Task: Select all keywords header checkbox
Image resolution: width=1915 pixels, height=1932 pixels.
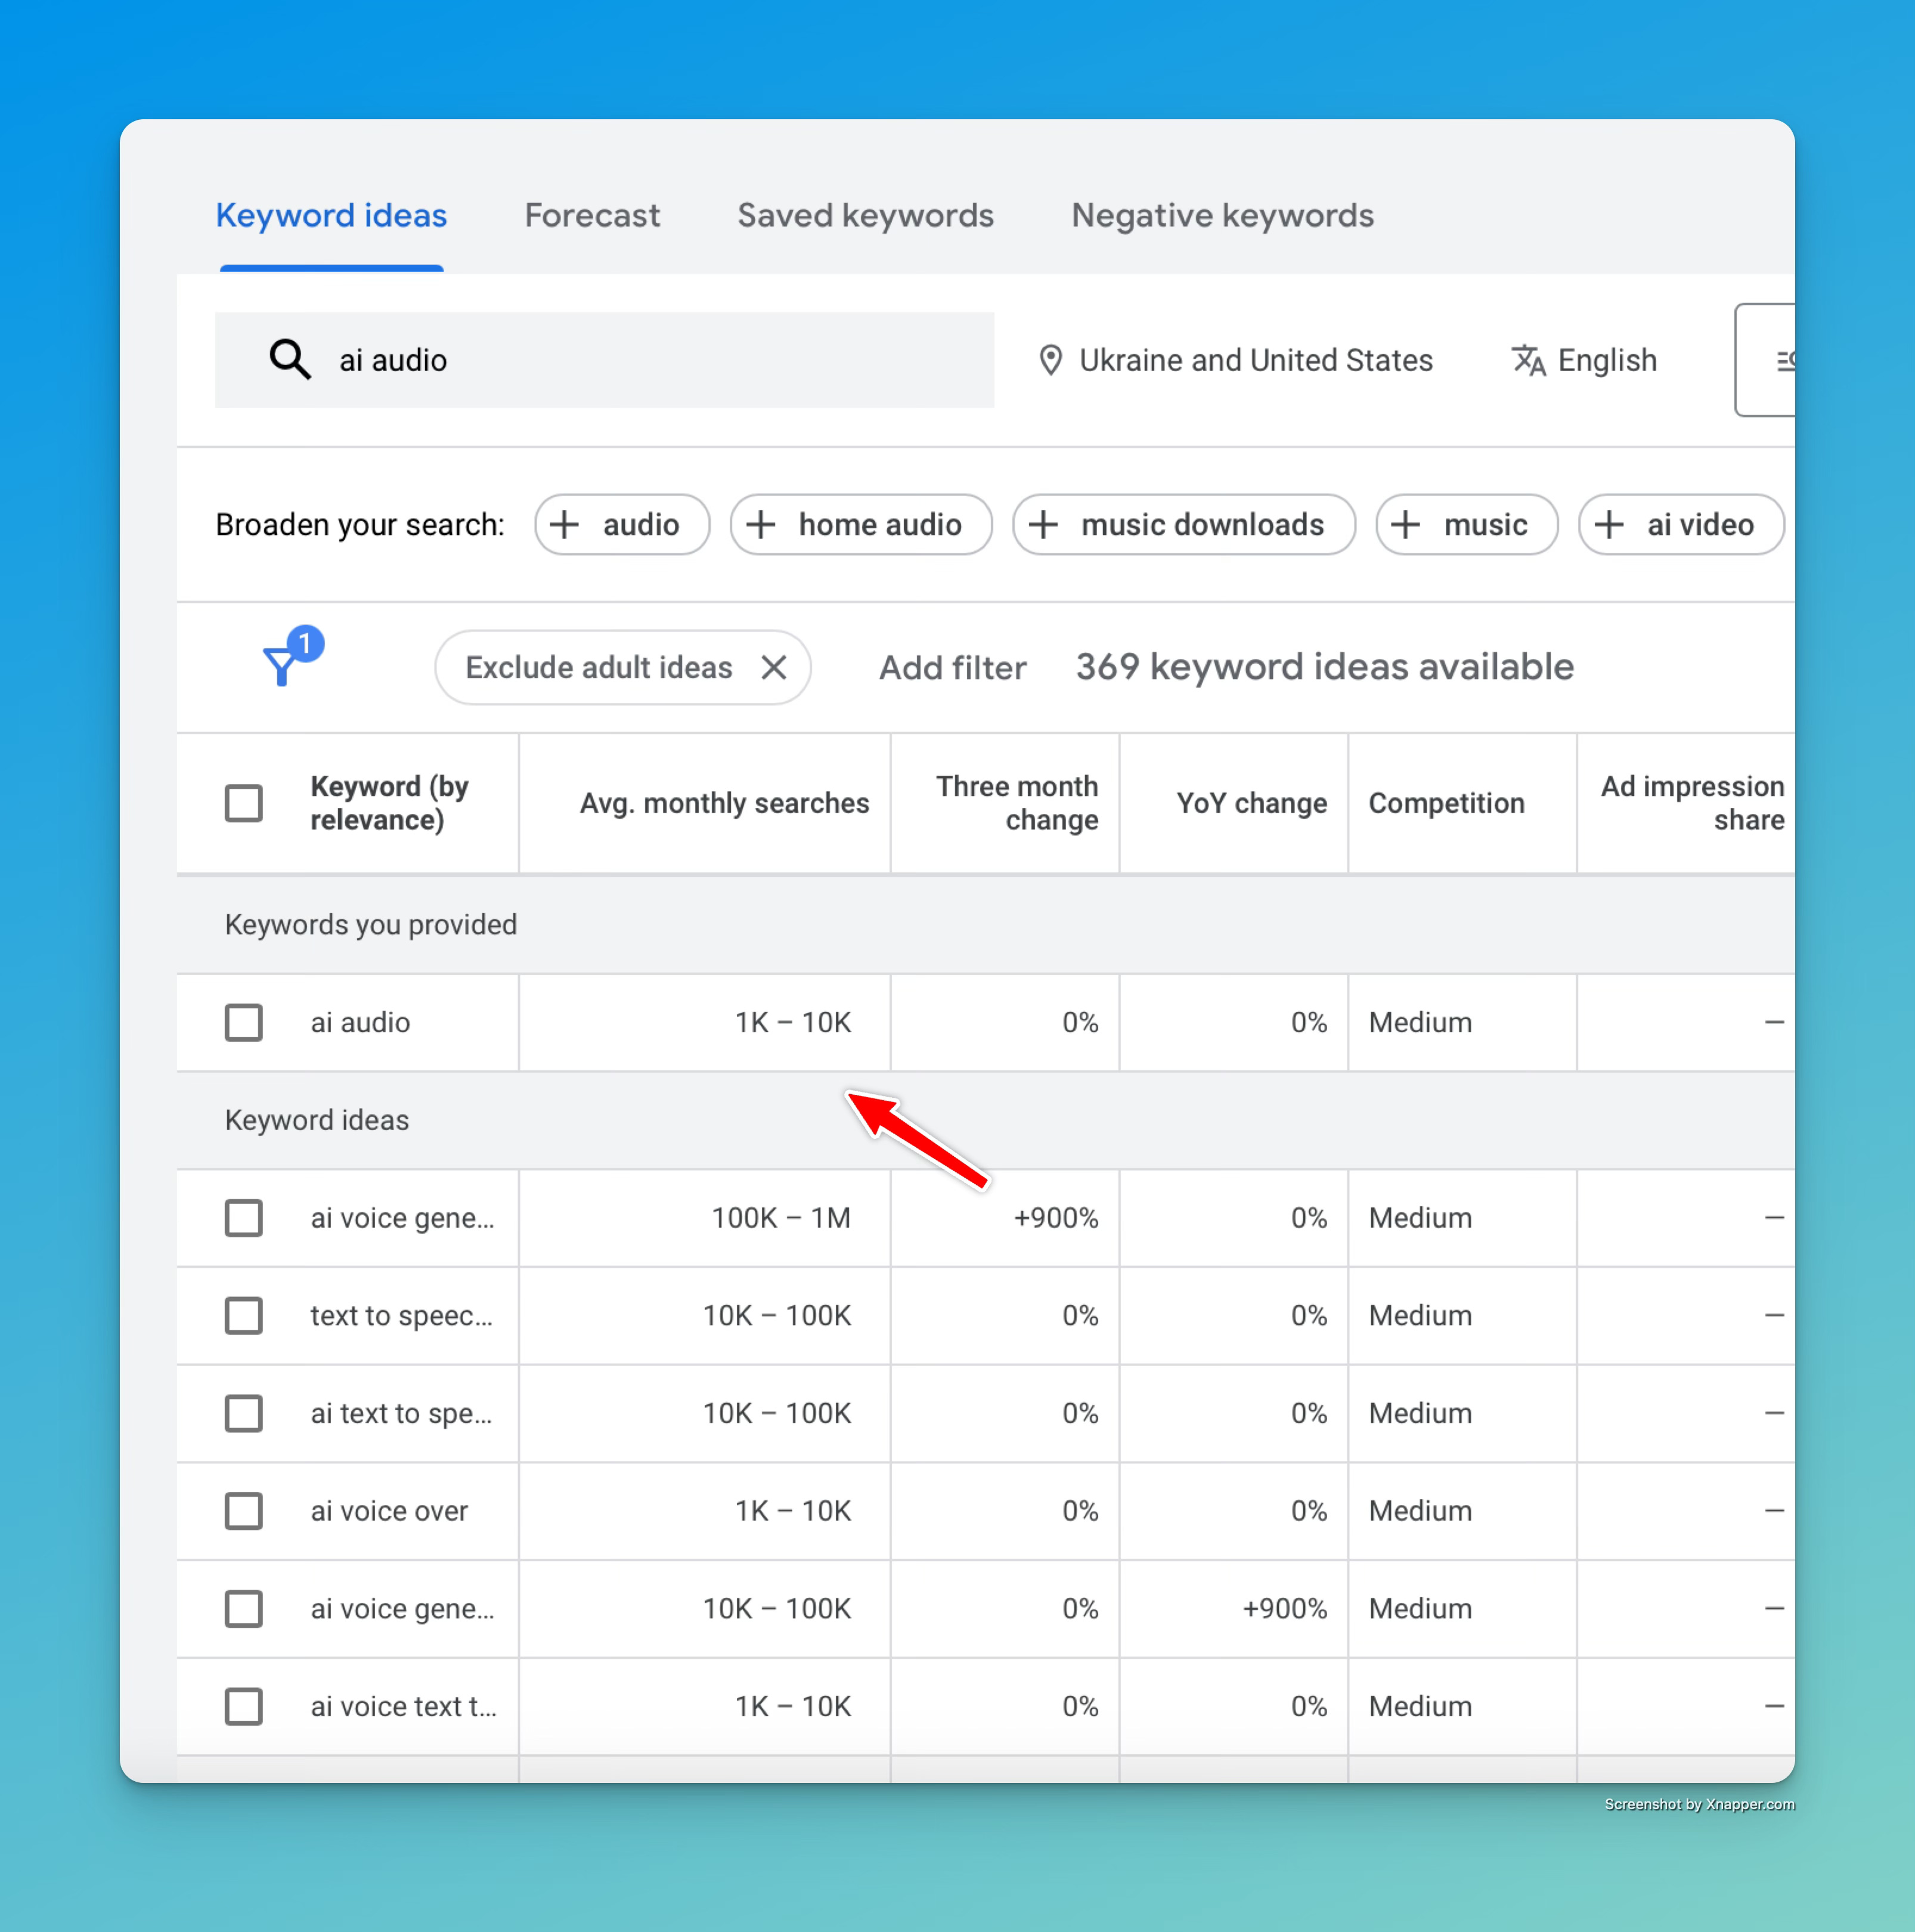Action: (243, 803)
